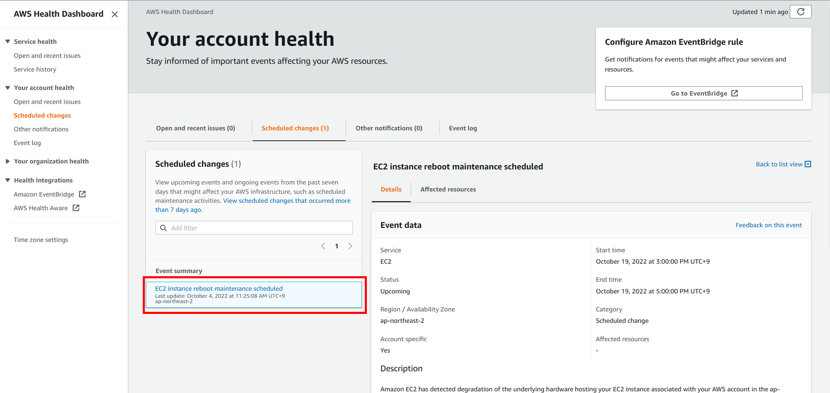
Task: Click the Add filter search field
Action: point(254,228)
